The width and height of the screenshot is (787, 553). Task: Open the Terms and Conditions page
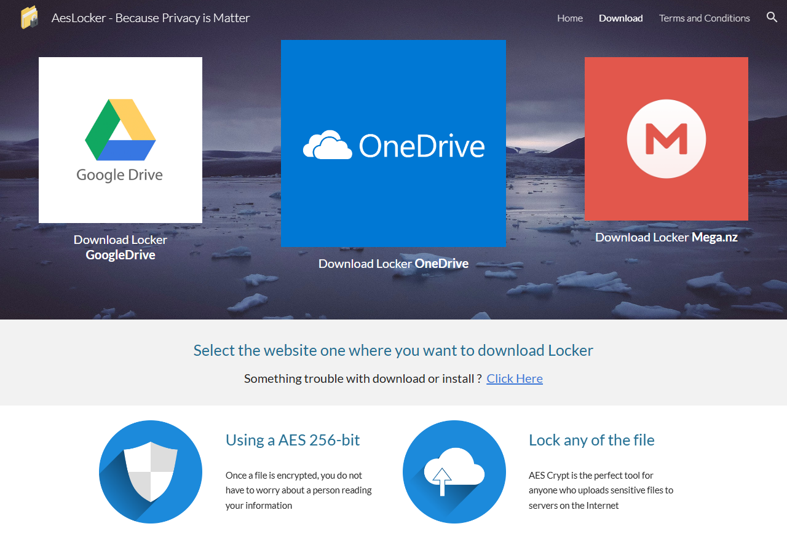(x=705, y=18)
